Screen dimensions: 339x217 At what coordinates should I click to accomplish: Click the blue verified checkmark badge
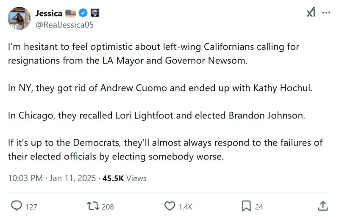click(83, 13)
